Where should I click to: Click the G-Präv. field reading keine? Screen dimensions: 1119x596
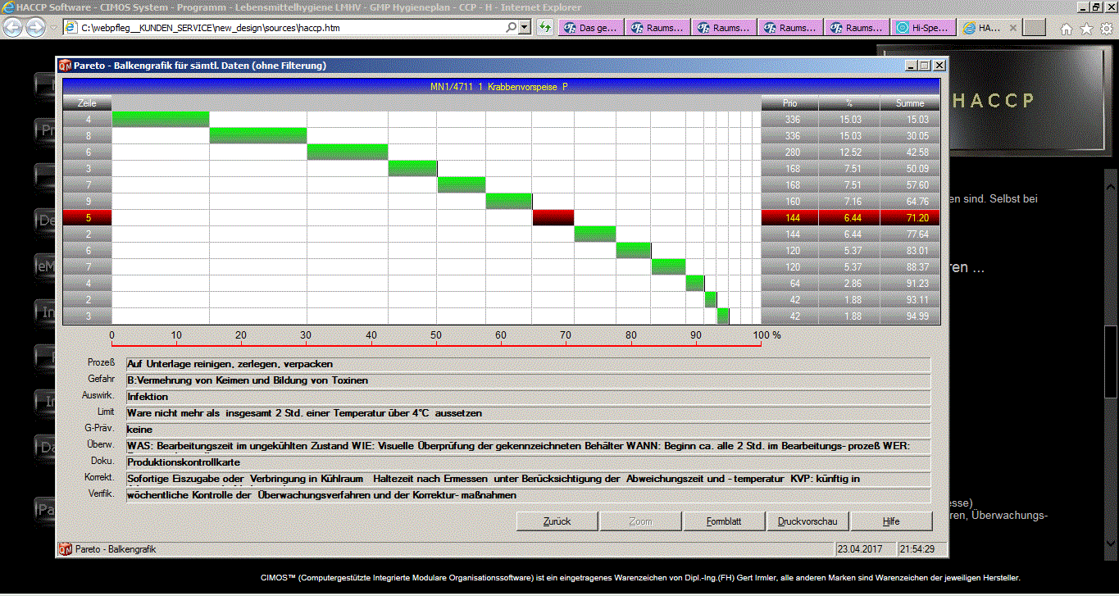point(528,430)
